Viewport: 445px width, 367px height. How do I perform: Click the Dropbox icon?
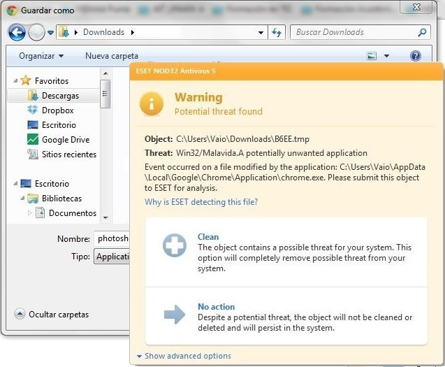click(33, 110)
